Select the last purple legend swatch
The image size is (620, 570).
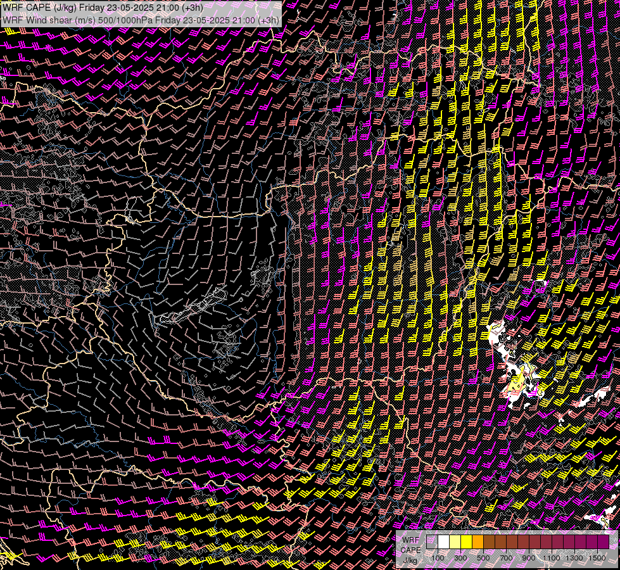coord(603,541)
